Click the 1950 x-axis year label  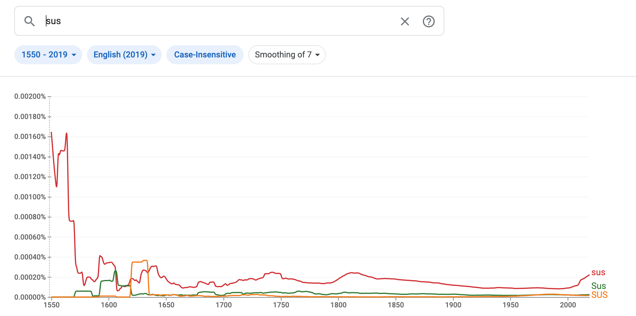coord(510,305)
